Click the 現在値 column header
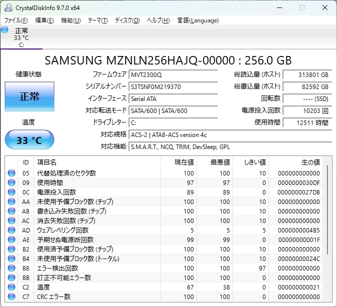The image size is (337, 307). click(178, 162)
